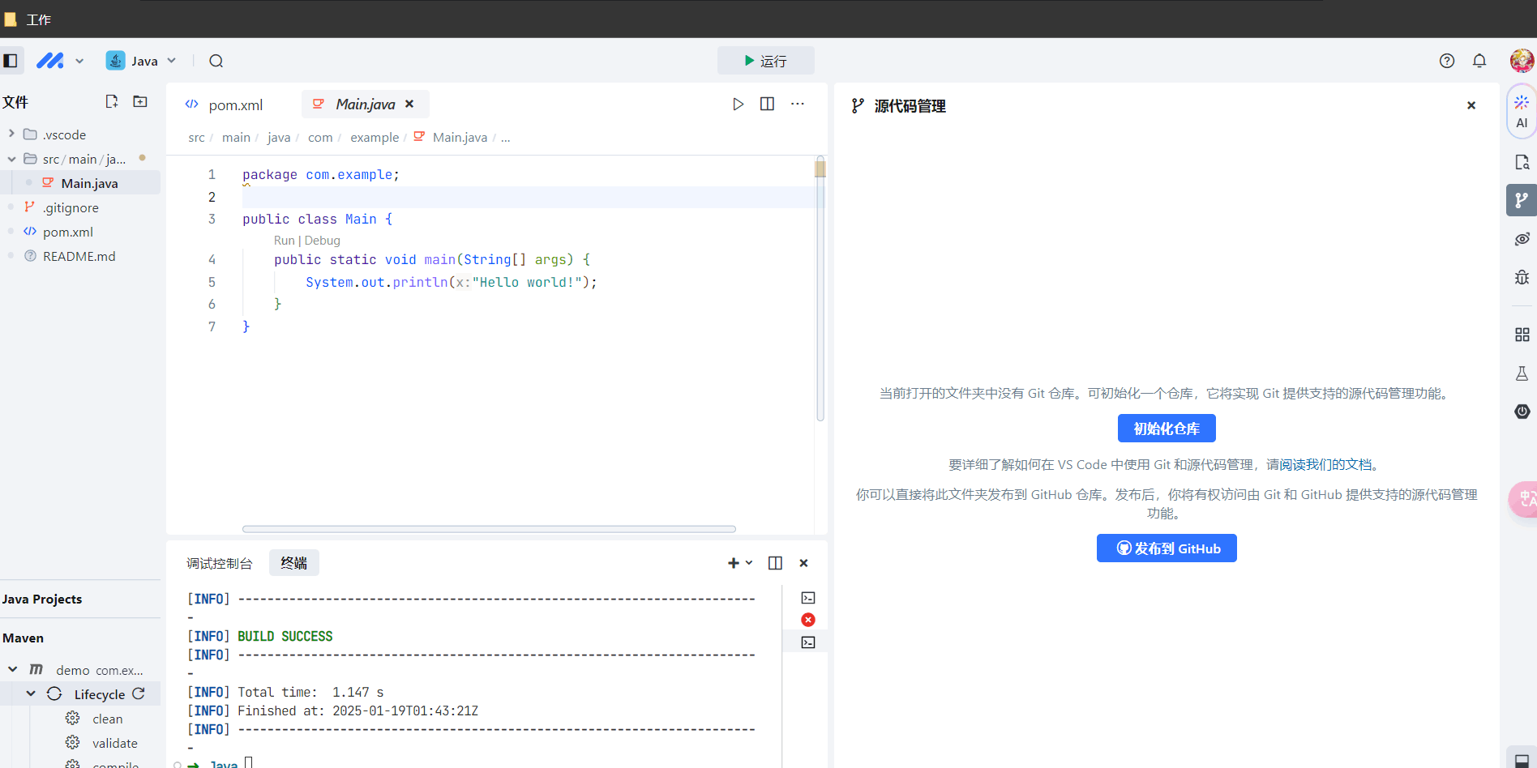Screen dimensions: 1537x768
Task: Run the Maven clean goal
Action: (107, 719)
